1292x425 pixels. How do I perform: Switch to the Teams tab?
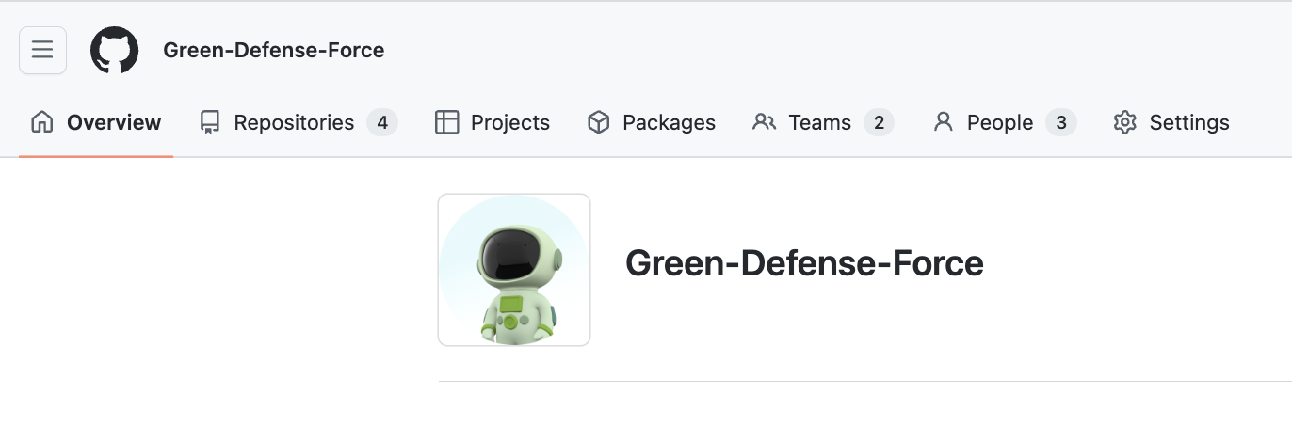pos(823,122)
